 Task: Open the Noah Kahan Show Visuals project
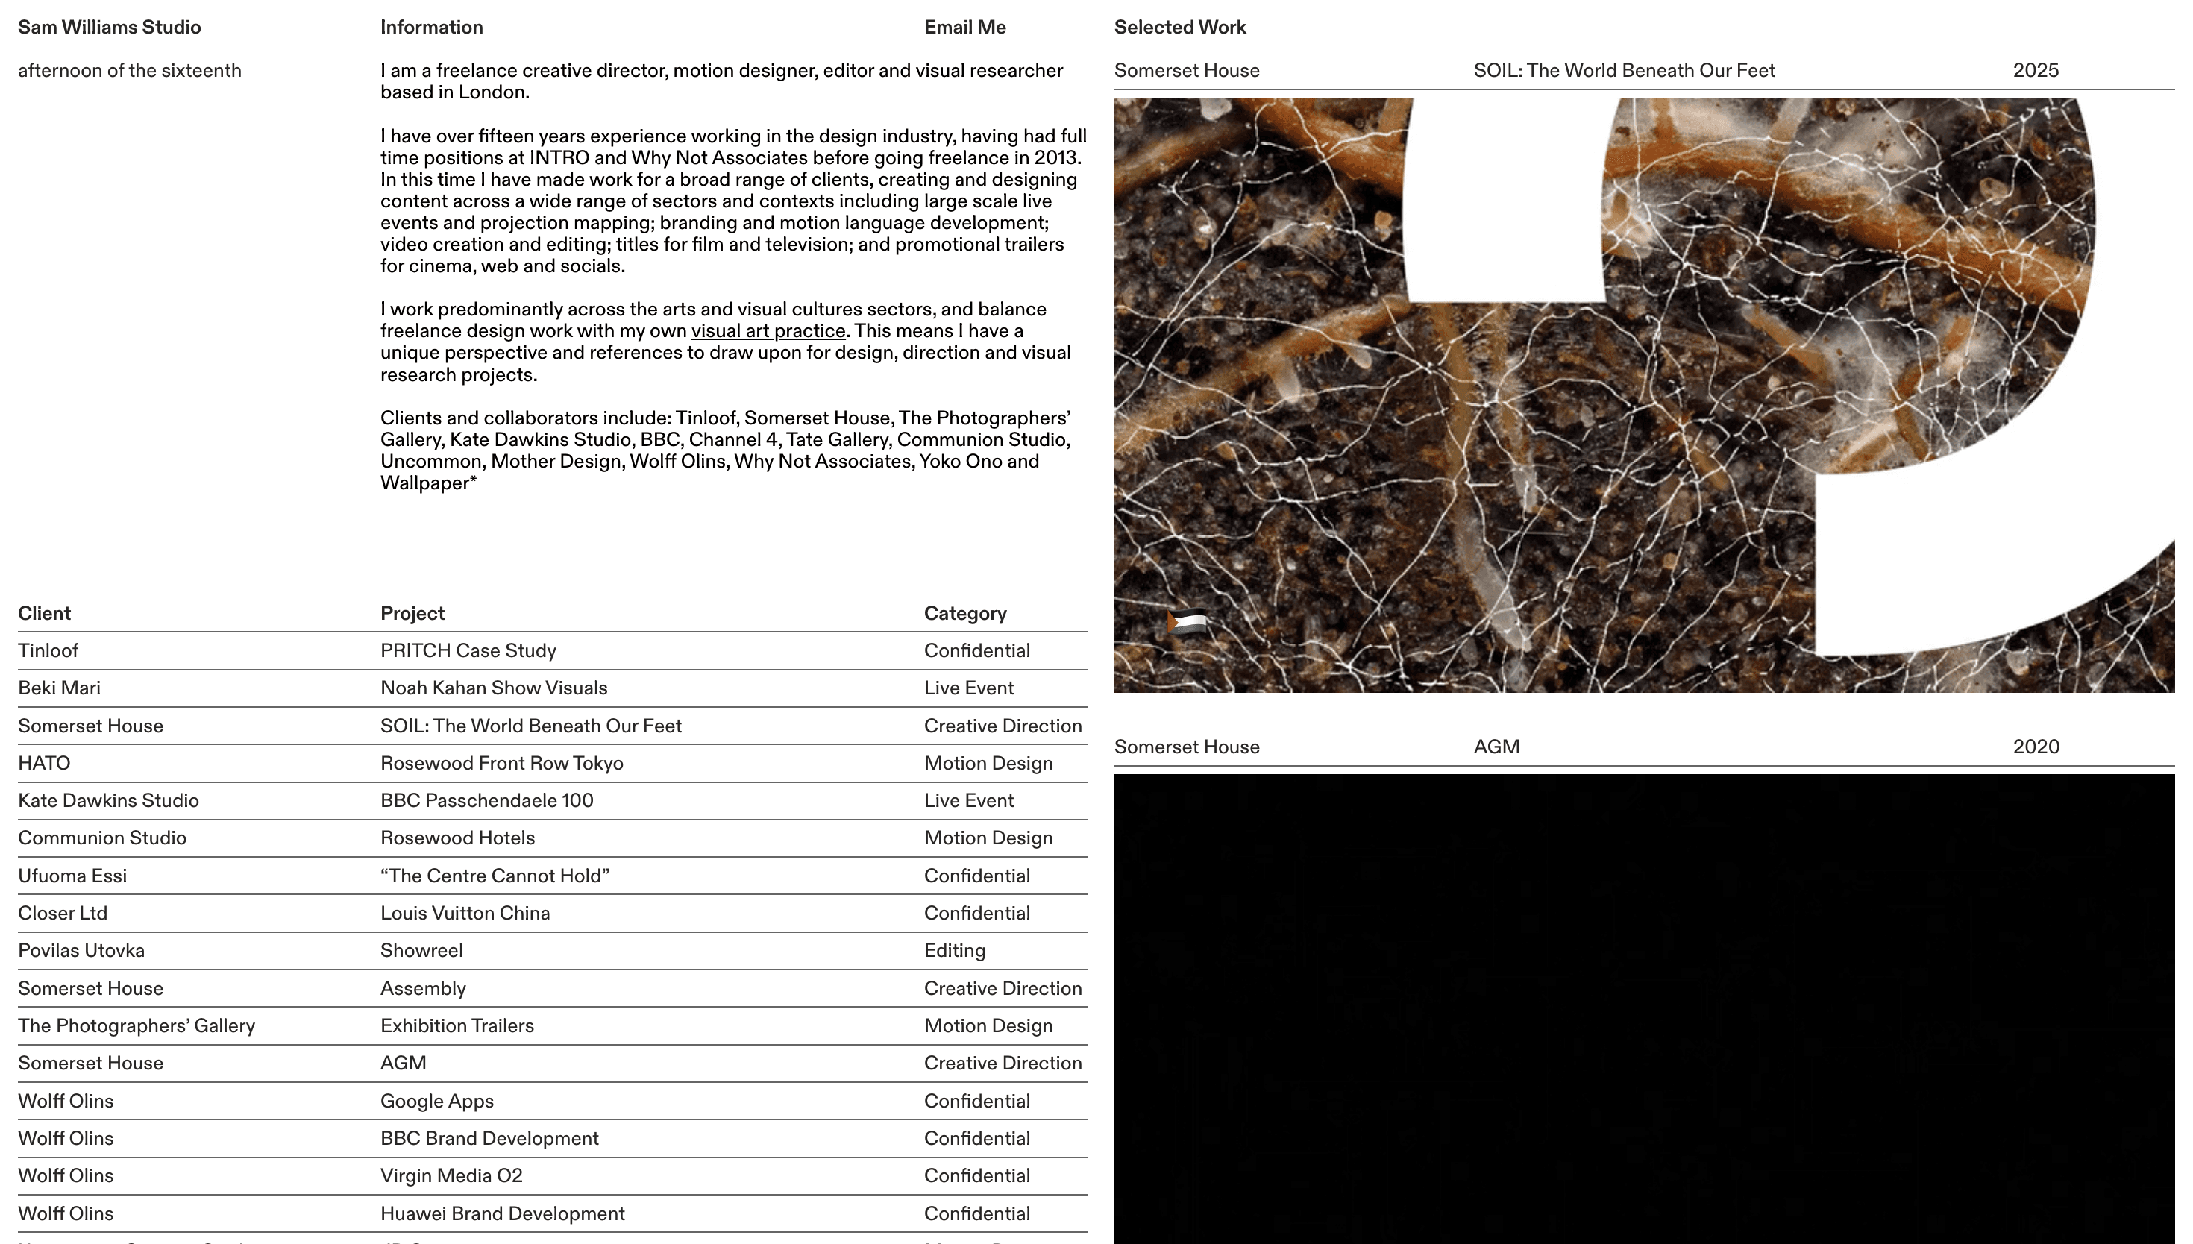(494, 688)
